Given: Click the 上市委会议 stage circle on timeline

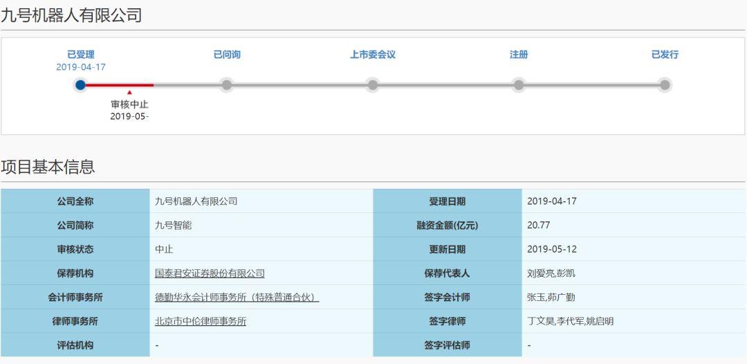Looking at the screenshot, I should coord(373,85).
